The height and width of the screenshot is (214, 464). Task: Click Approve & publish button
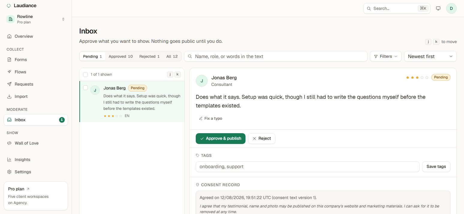click(x=221, y=139)
